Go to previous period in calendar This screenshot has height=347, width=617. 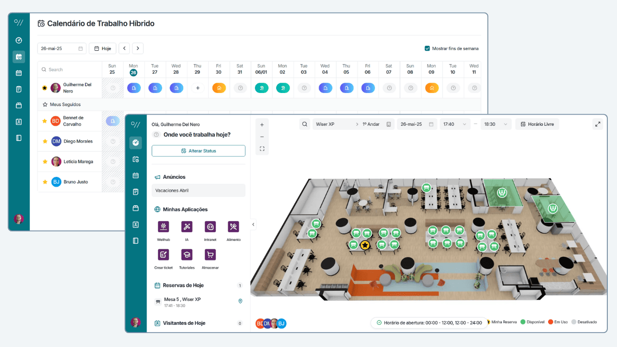tap(124, 48)
